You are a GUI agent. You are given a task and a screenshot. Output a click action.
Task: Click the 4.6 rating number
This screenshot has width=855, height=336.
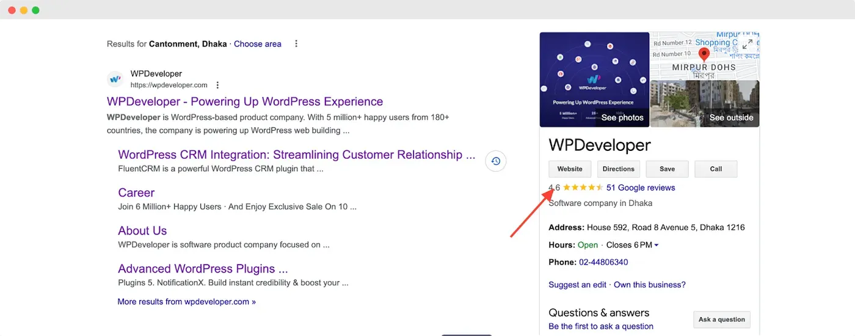554,188
